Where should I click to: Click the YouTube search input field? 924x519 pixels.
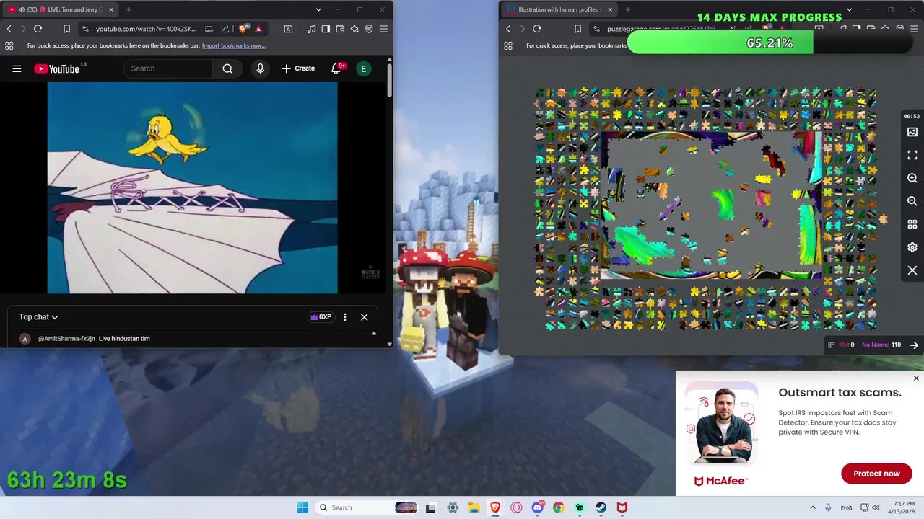point(168,68)
